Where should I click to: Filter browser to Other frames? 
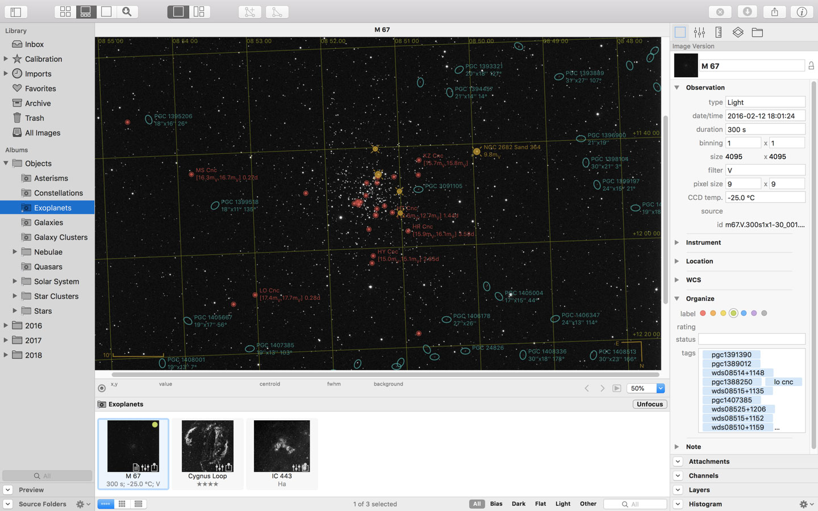pos(588,504)
